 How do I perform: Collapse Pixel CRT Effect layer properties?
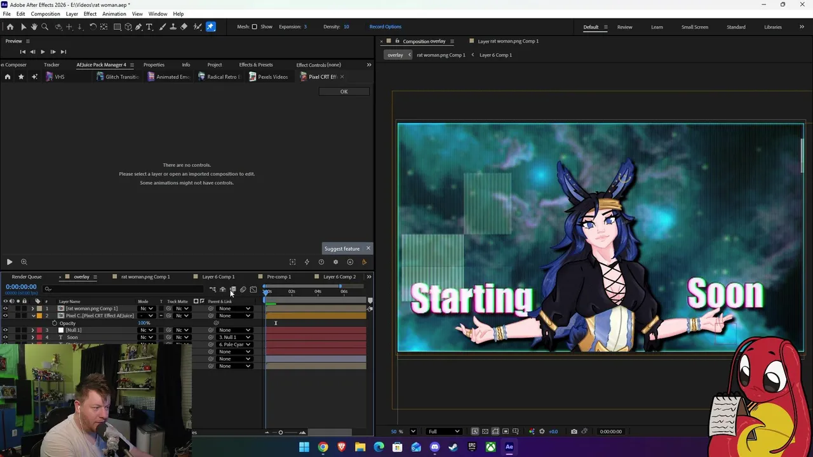(32, 315)
